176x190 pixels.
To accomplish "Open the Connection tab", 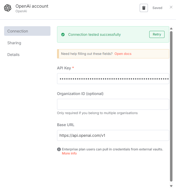I will pos(27,31).
